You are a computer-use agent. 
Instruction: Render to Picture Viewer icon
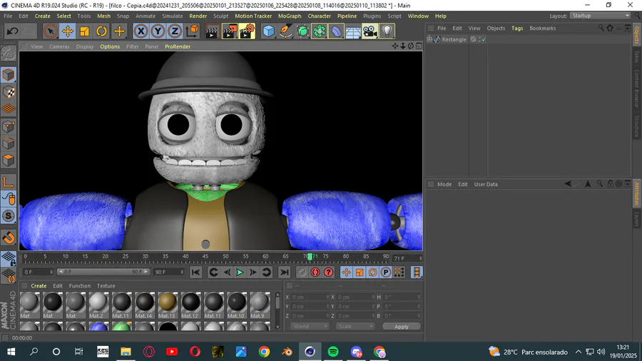230,31
